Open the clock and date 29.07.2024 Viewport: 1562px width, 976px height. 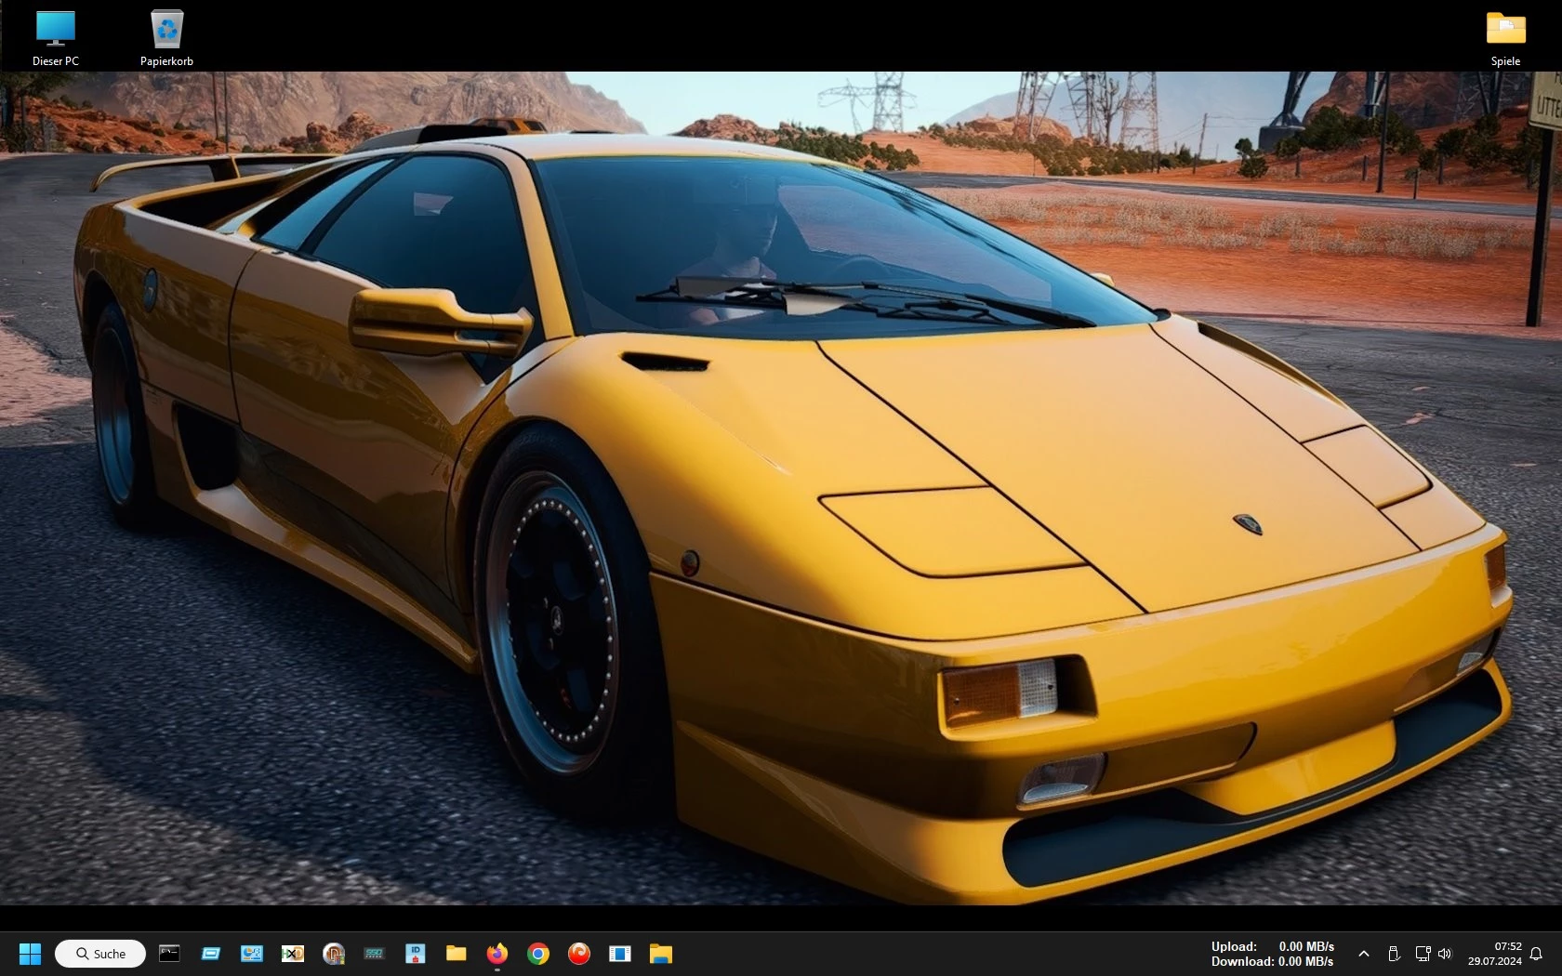coord(1495,954)
